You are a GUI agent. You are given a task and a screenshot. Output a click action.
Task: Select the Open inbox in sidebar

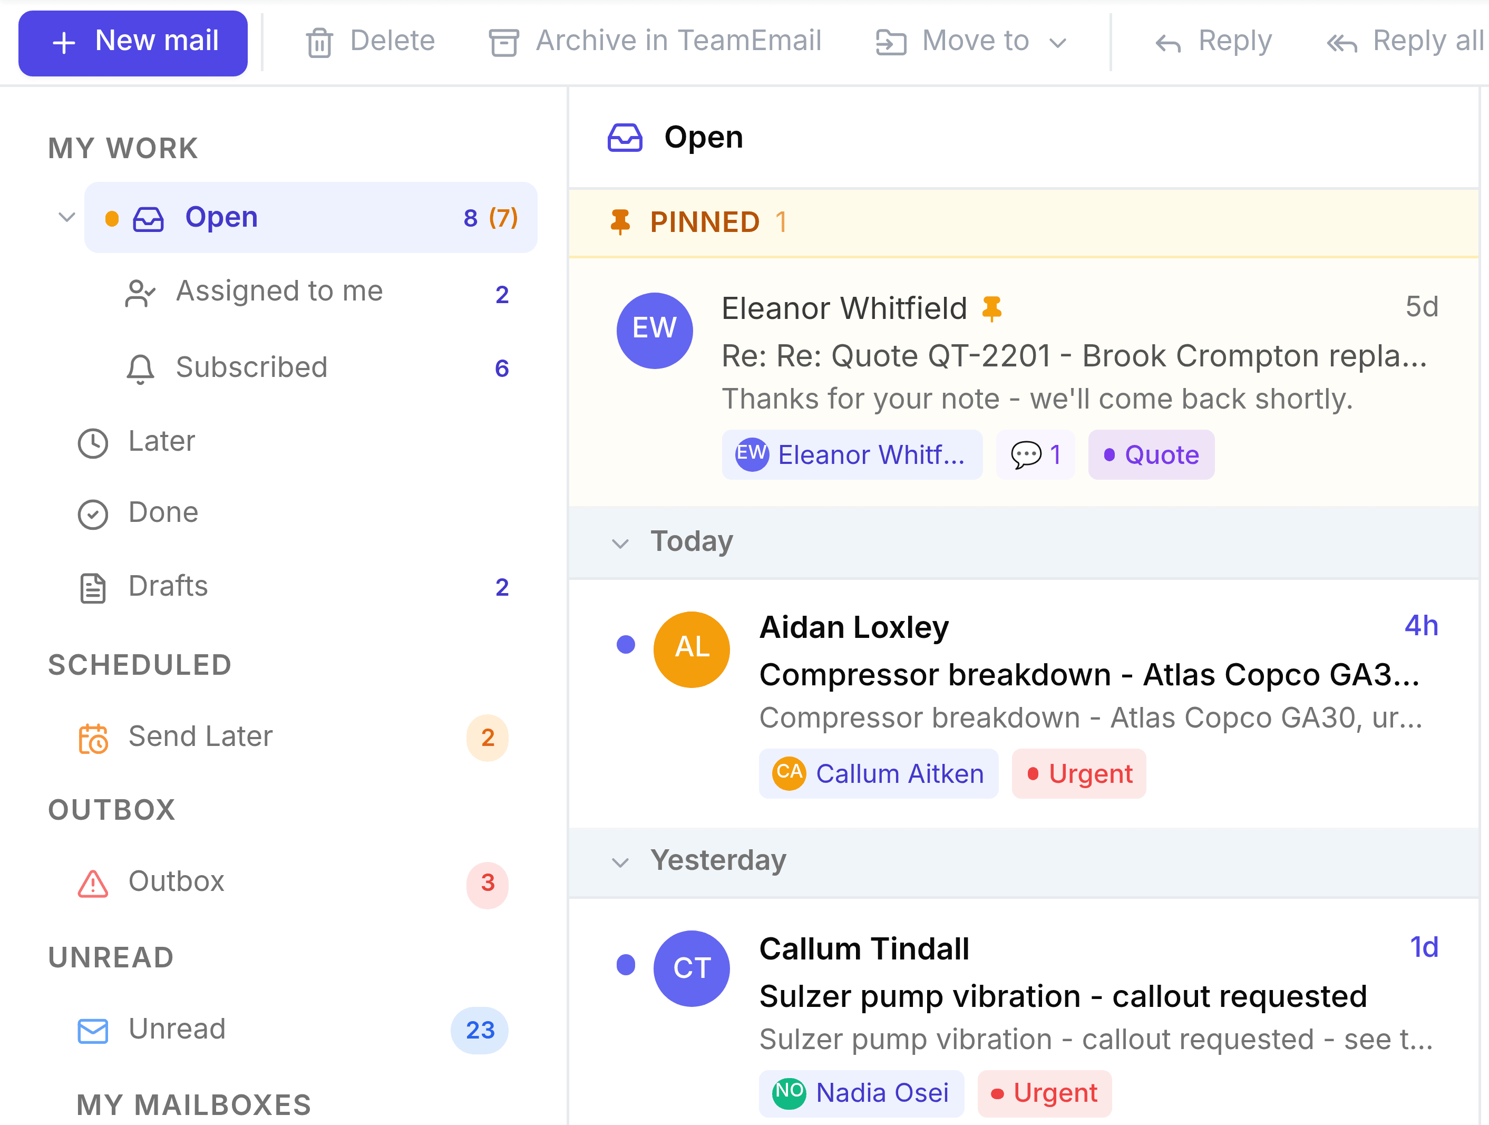(x=310, y=217)
